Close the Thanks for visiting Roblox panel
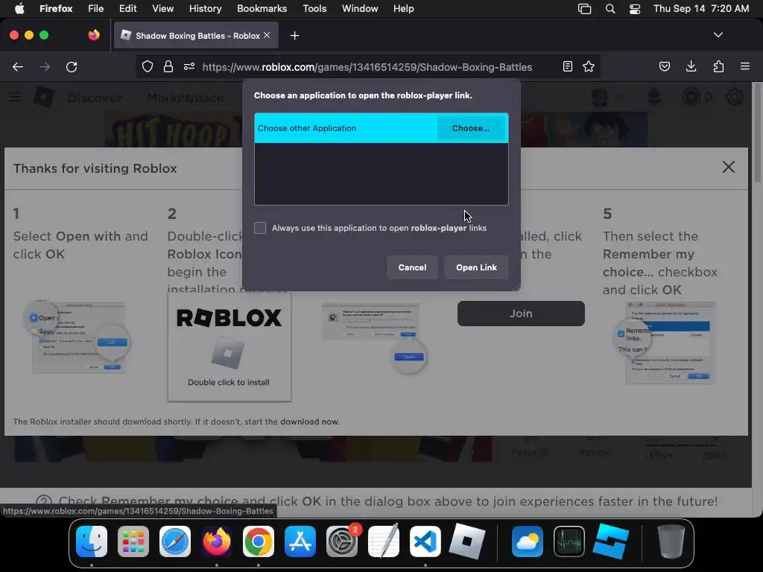The width and height of the screenshot is (763, 572). (729, 167)
